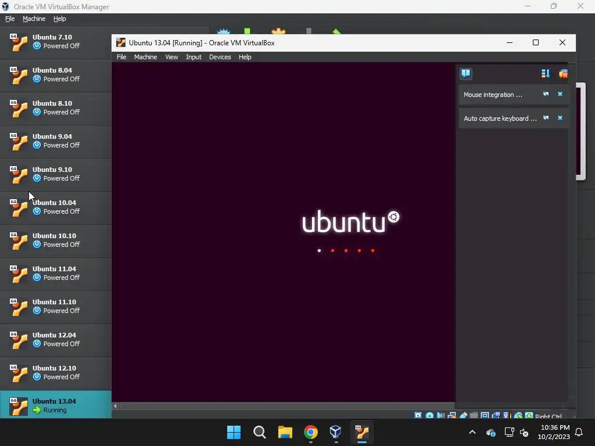Image resolution: width=595 pixels, height=446 pixels.
Task: Click the VM window title bar icon
Action: point(121,42)
